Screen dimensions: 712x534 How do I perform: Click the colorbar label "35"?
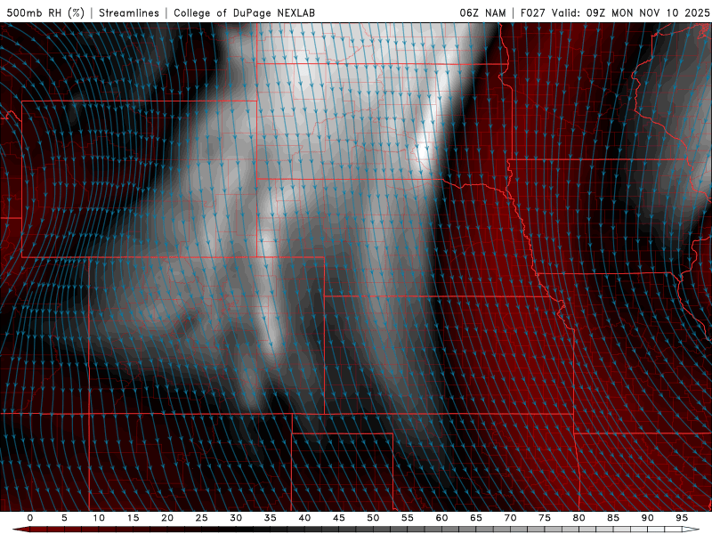(x=271, y=518)
